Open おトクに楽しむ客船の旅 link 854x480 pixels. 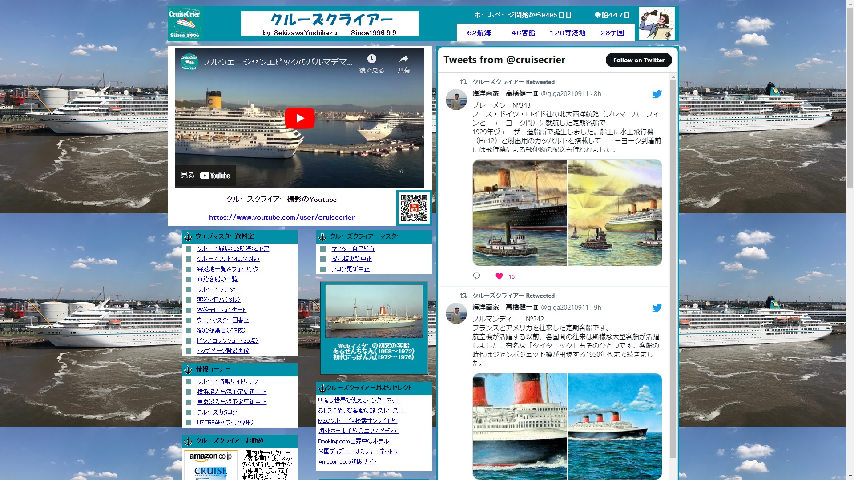click(362, 410)
